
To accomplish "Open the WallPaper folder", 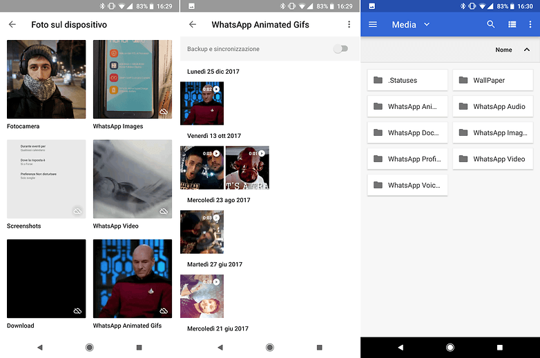I will 493,80.
